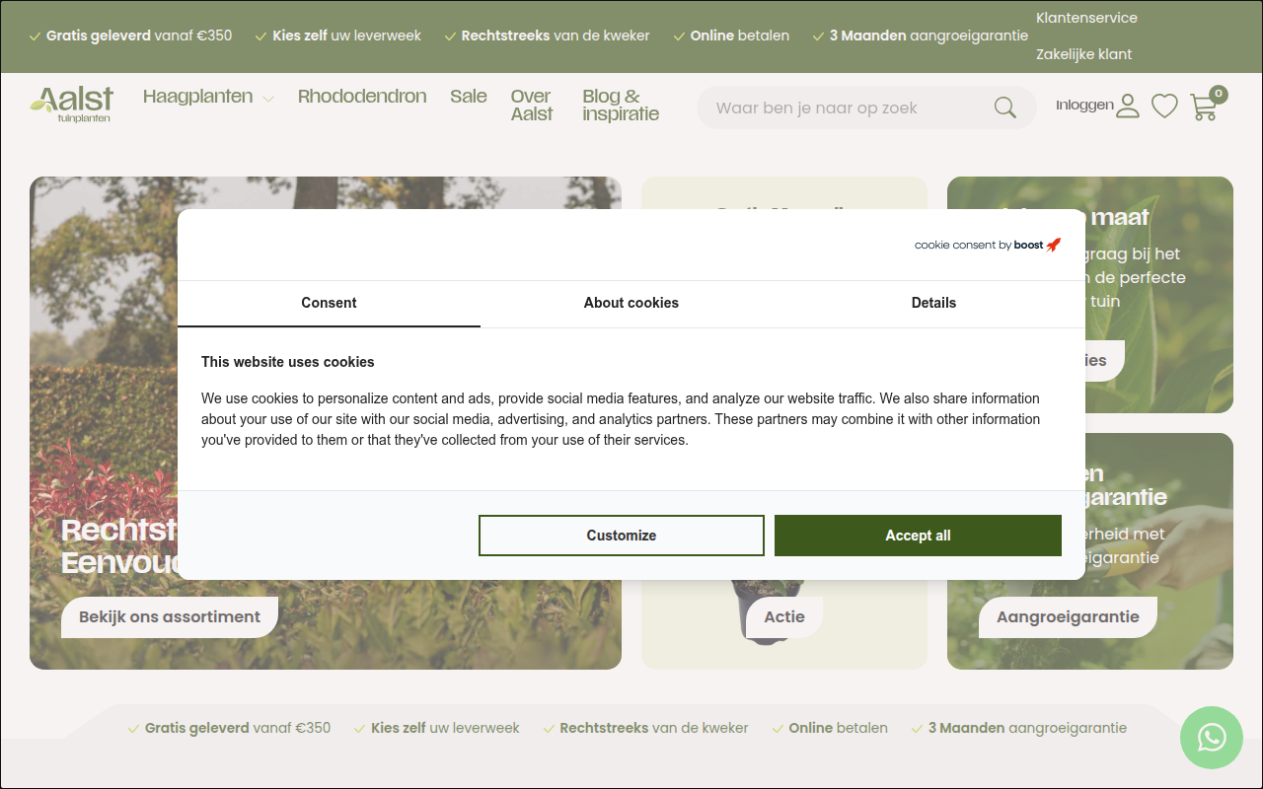Click the Bekijk ons assortiment button
The image size is (1263, 789).
point(170,617)
